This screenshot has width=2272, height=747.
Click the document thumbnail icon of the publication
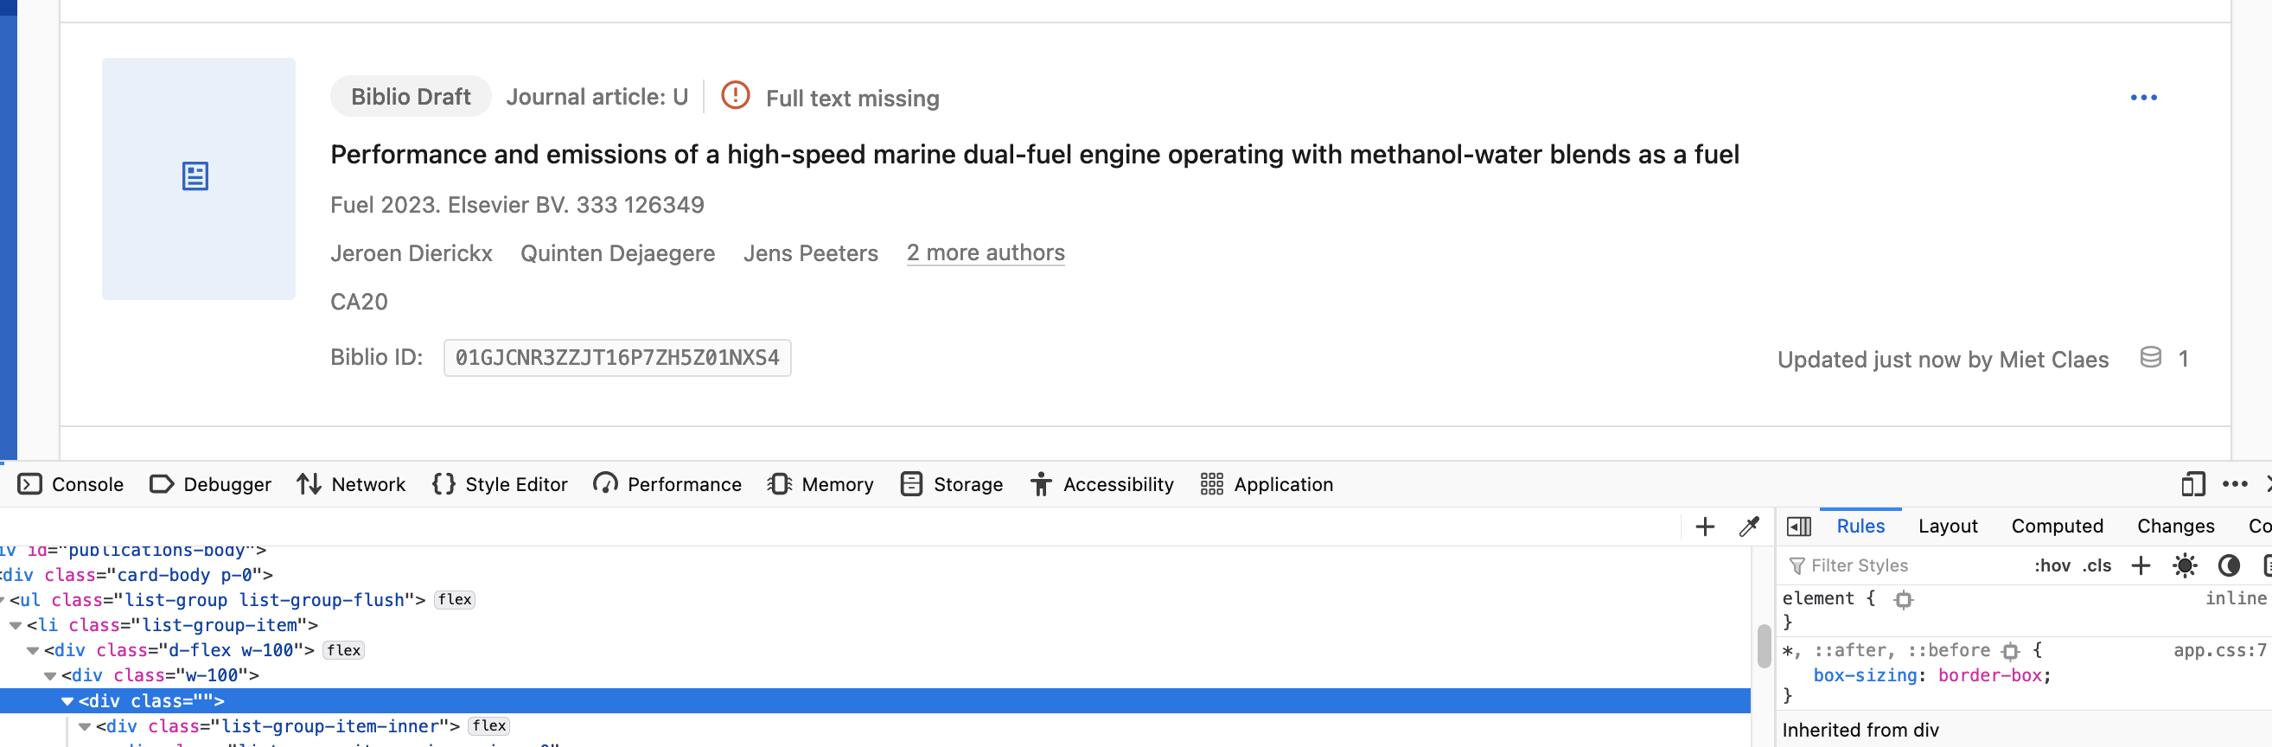click(195, 176)
